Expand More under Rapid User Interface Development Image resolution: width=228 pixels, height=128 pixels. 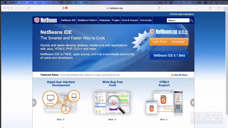tap(60, 120)
